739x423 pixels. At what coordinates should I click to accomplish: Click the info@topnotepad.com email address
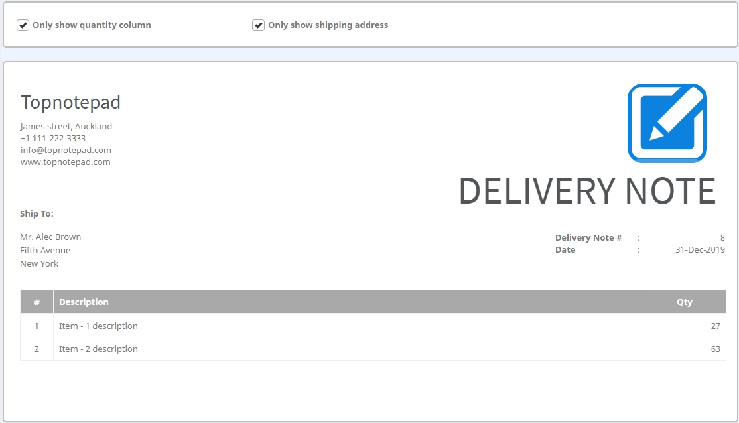(66, 150)
